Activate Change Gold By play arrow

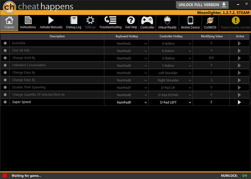(x=239, y=58)
